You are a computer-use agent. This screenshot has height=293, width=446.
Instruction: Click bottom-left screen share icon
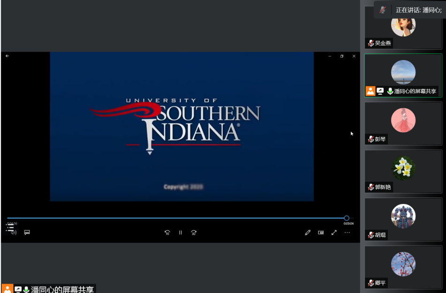click(x=18, y=289)
